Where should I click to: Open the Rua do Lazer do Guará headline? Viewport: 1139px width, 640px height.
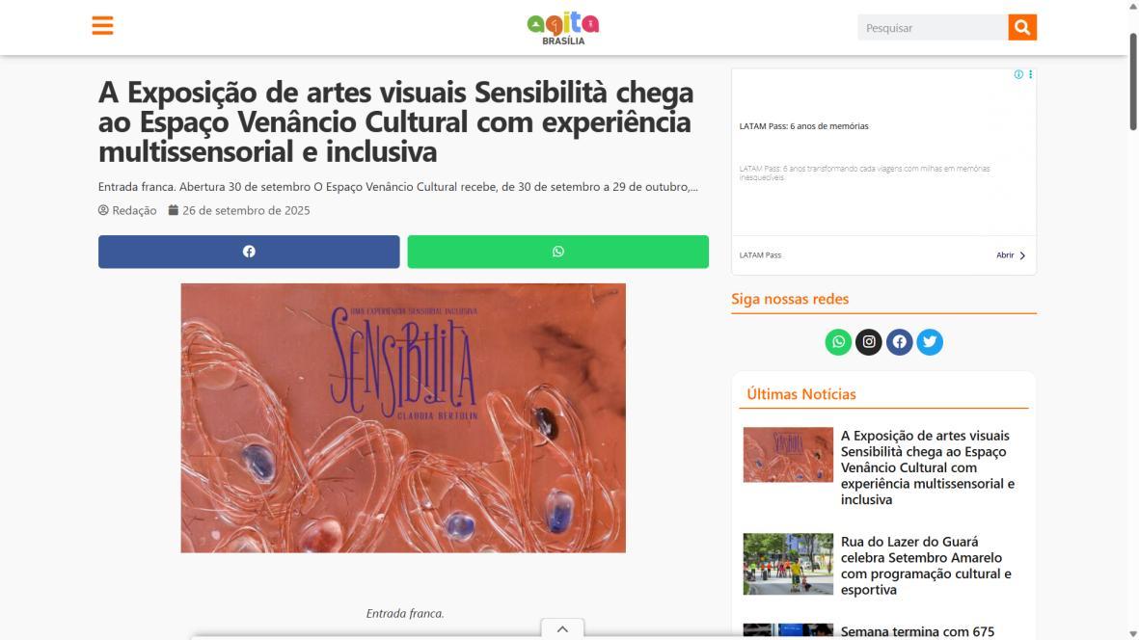(x=926, y=565)
